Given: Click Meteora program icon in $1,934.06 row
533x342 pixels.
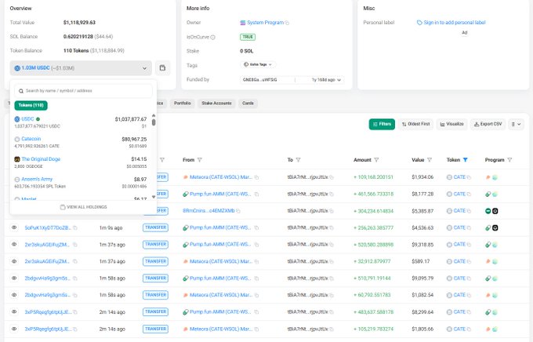Looking at the screenshot, I should pos(488,177).
